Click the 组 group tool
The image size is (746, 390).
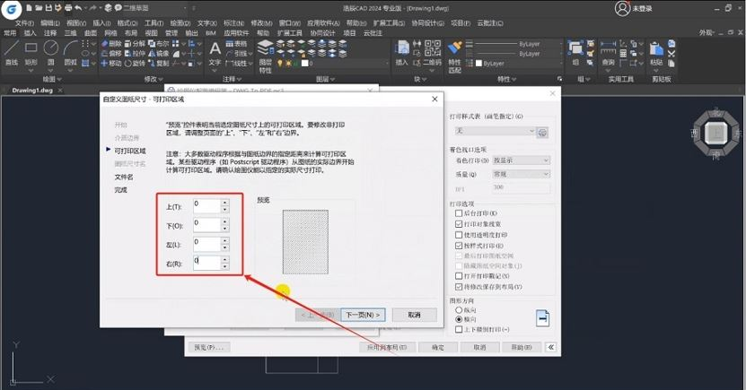point(575,53)
